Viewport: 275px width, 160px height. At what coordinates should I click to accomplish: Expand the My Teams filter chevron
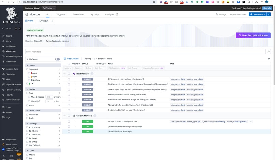27,59
